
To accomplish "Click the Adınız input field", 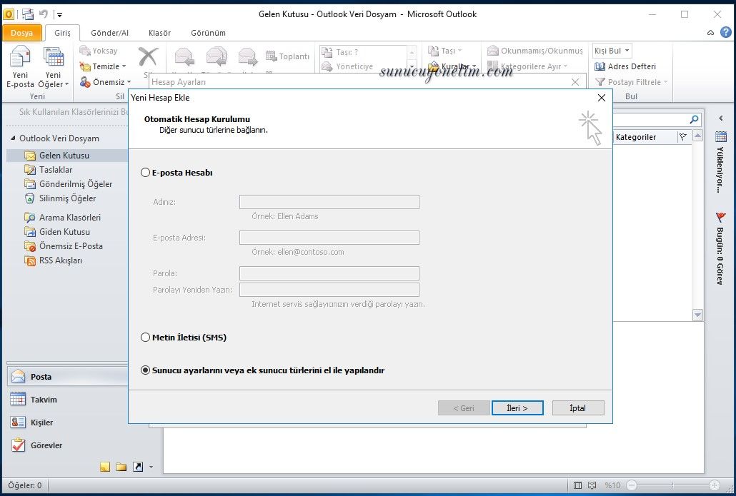I will (x=329, y=202).
